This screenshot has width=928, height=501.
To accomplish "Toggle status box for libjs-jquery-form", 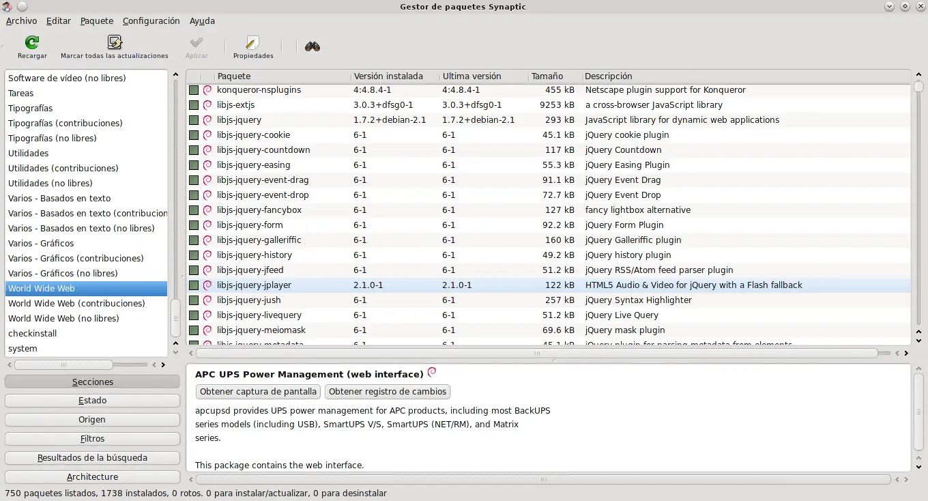I will pyautogui.click(x=194, y=225).
